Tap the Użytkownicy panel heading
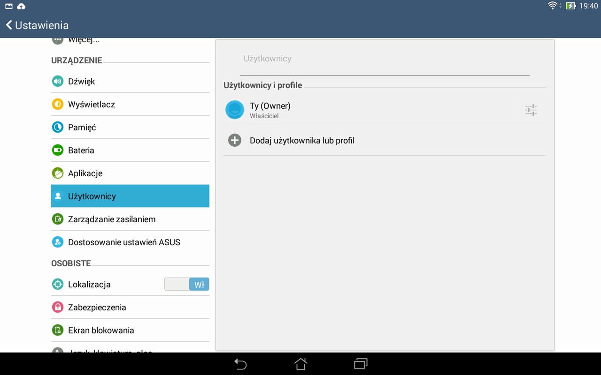The width and height of the screenshot is (601, 375). [x=268, y=59]
